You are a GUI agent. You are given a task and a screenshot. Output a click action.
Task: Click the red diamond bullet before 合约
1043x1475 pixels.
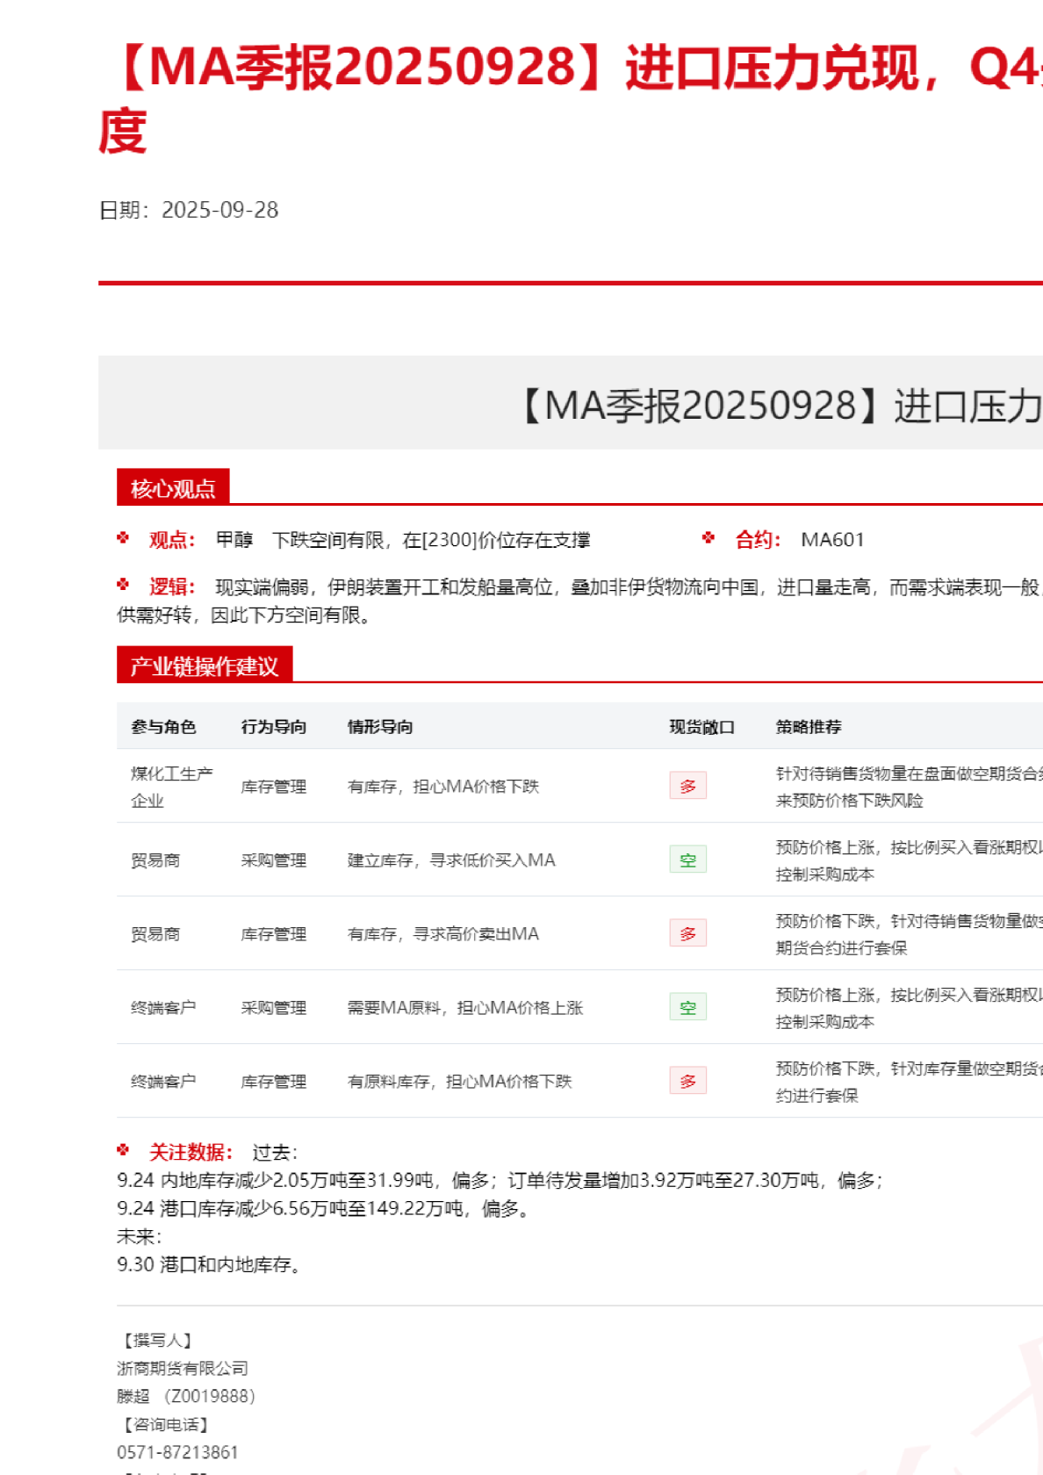pos(709,538)
